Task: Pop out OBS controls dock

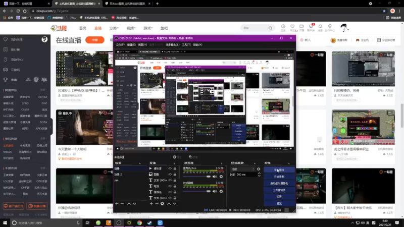Action: (x=289, y=163)
